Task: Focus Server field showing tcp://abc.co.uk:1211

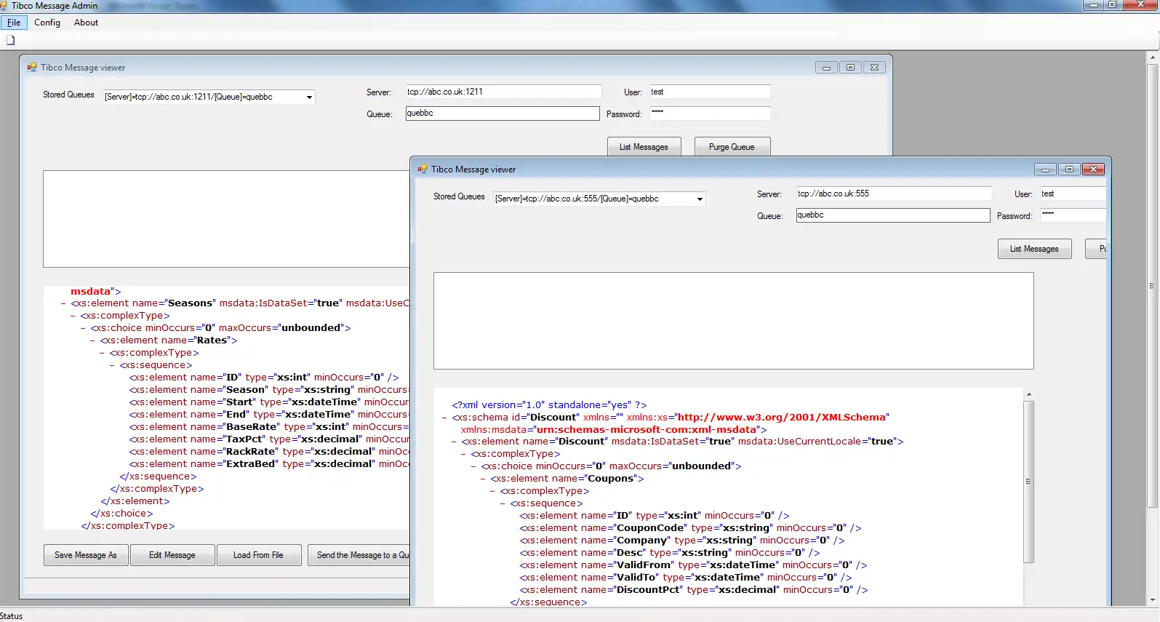Action: coord(503,92)
